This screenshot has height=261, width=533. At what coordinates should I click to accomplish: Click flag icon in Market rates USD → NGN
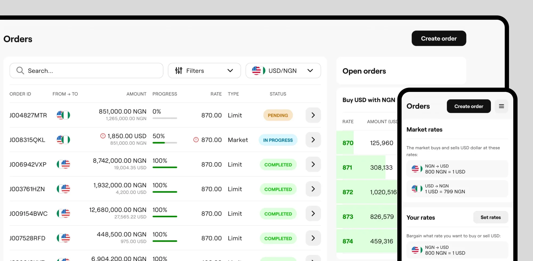[x=417, y=189]
